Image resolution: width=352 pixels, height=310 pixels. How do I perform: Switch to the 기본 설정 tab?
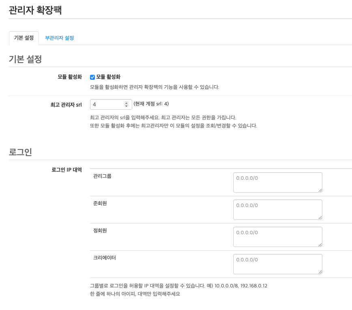tap(24, 38)
